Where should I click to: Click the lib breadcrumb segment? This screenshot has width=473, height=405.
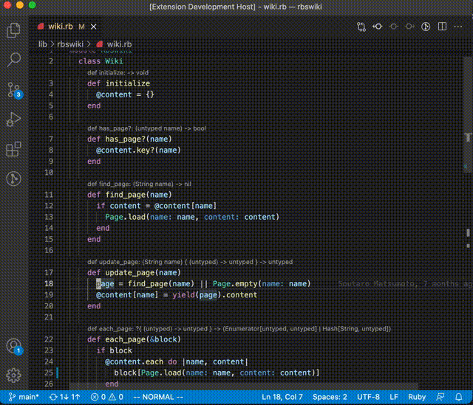click(43, 44)
